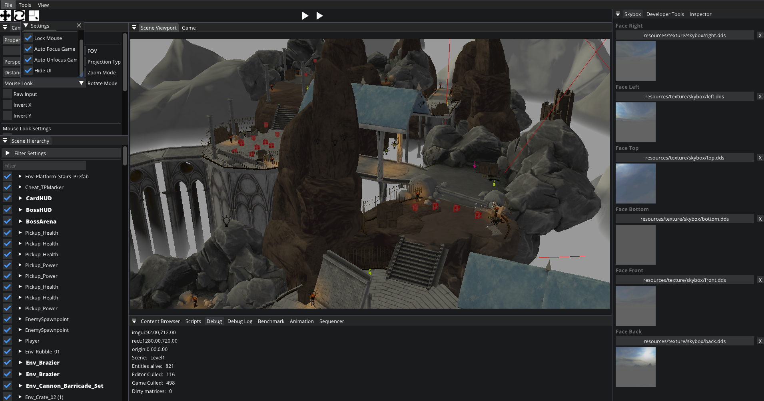Enable the Invert Y checkbox

7,116
